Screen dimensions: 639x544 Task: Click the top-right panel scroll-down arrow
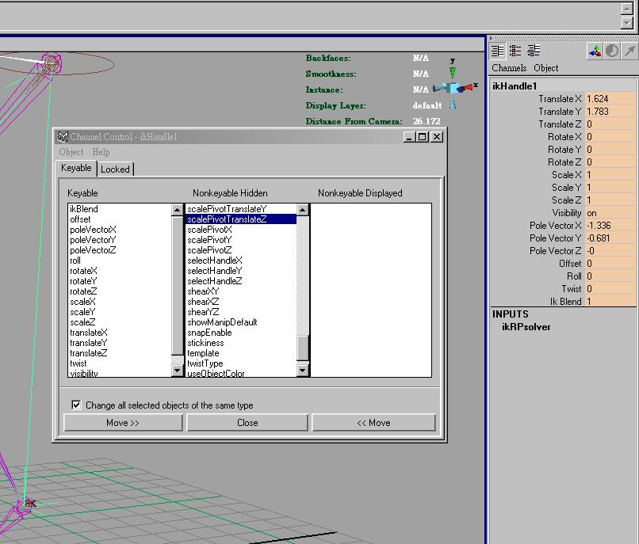tap(627, 23)
